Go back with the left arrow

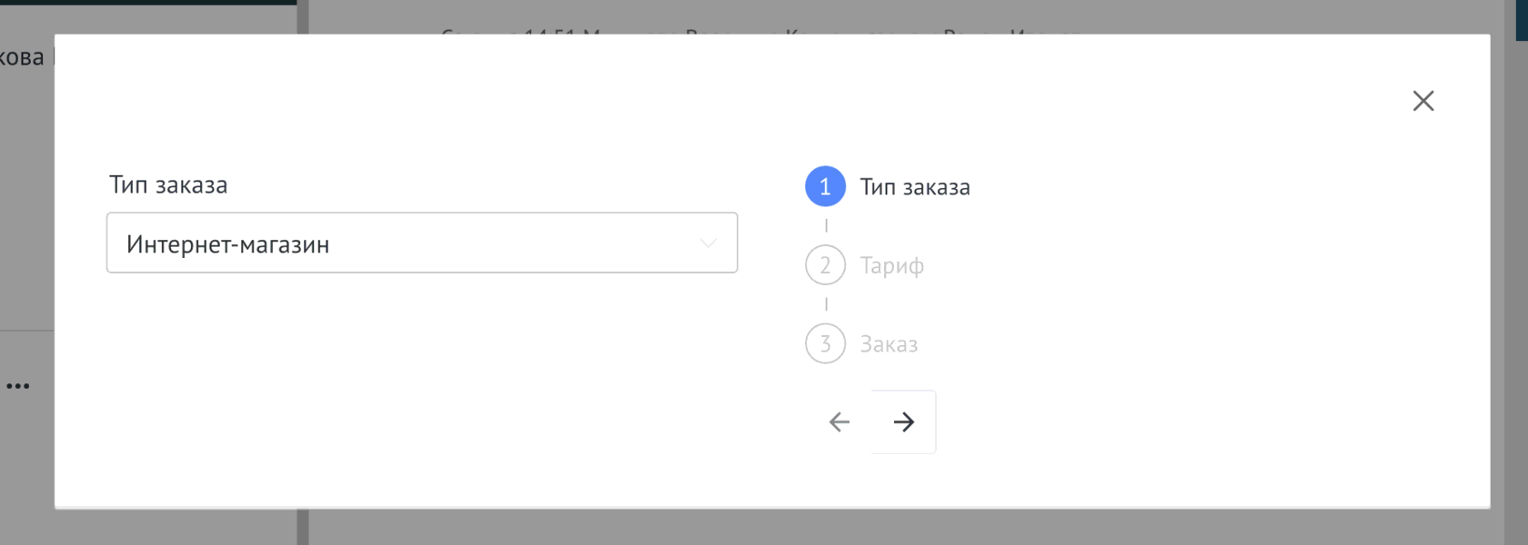tap(839, 422)
